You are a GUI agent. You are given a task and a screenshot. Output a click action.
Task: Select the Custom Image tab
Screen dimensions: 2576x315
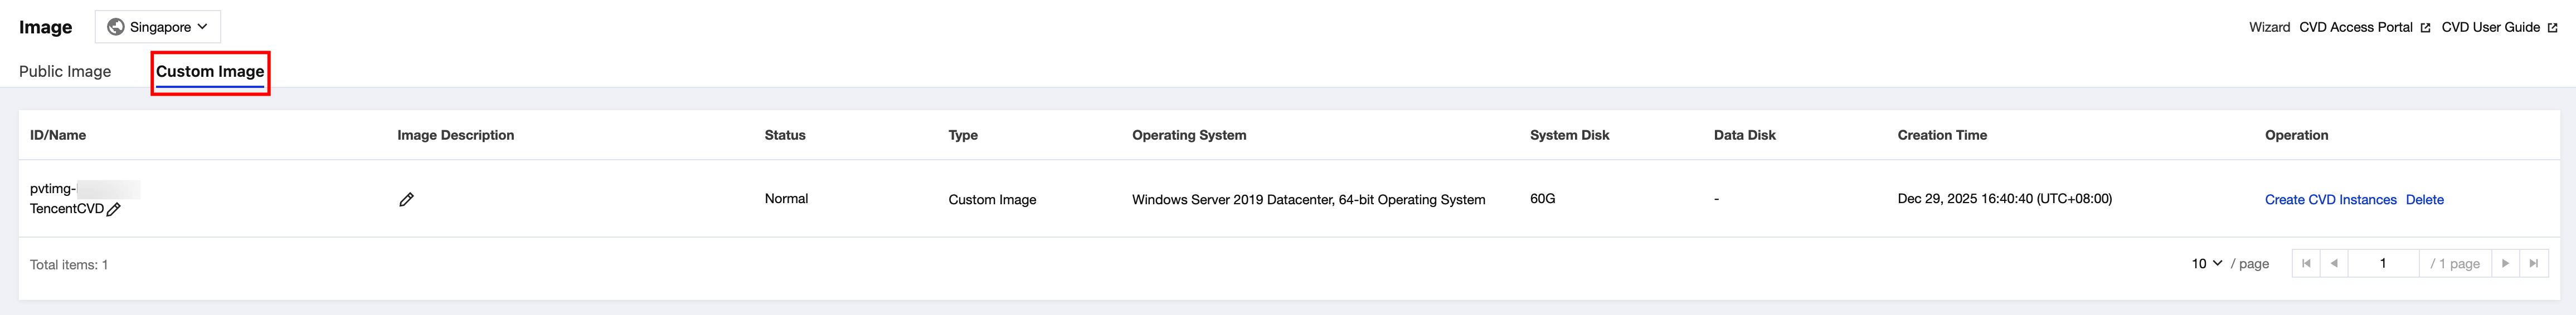tap(210, 71)
